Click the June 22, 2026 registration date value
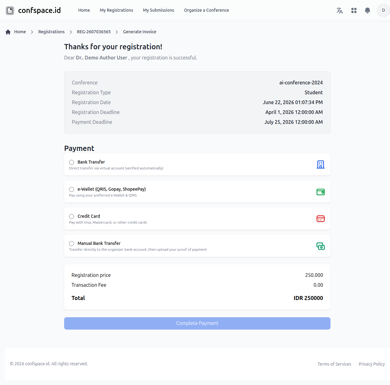The height and width of the screenshot is (385, 390). click(293, 102)
